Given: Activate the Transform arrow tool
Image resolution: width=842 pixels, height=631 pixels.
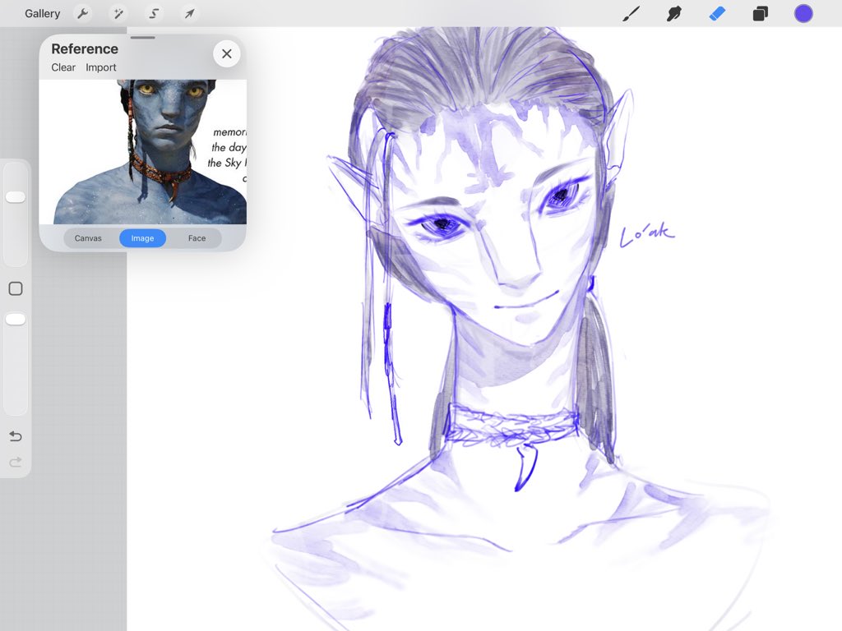Looking at the screenshot, I should tap(190, 13).
